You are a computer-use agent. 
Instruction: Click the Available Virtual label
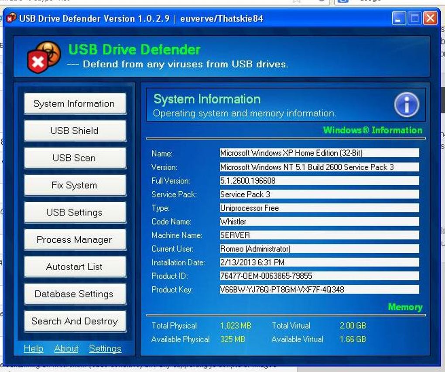point(297,339)
